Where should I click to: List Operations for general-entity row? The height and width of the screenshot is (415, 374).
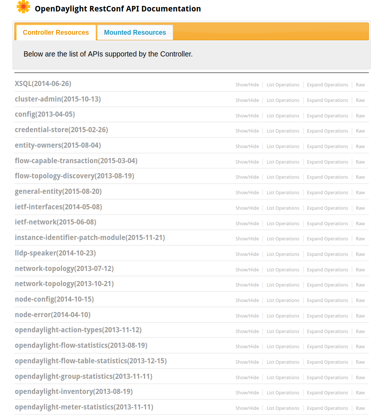[x=283, y=193]
